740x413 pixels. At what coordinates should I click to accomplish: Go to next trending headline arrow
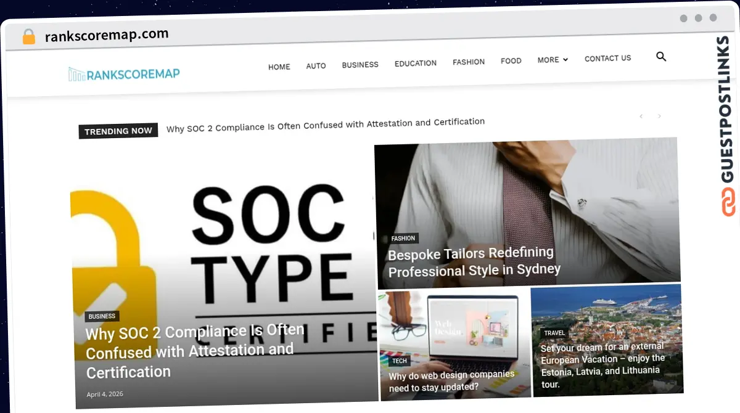(659, 116)
